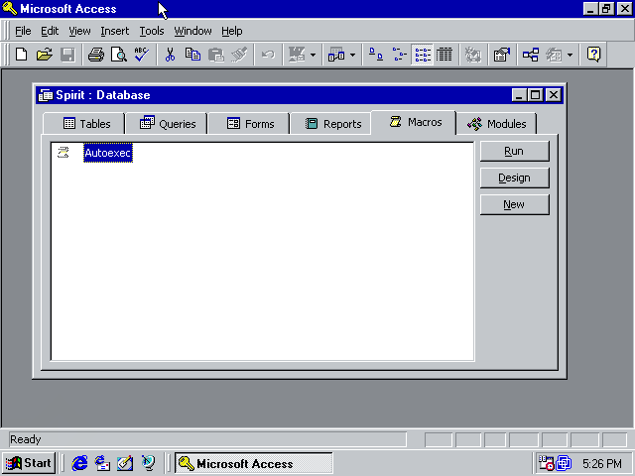Select the Macros tab

[414, 122]
